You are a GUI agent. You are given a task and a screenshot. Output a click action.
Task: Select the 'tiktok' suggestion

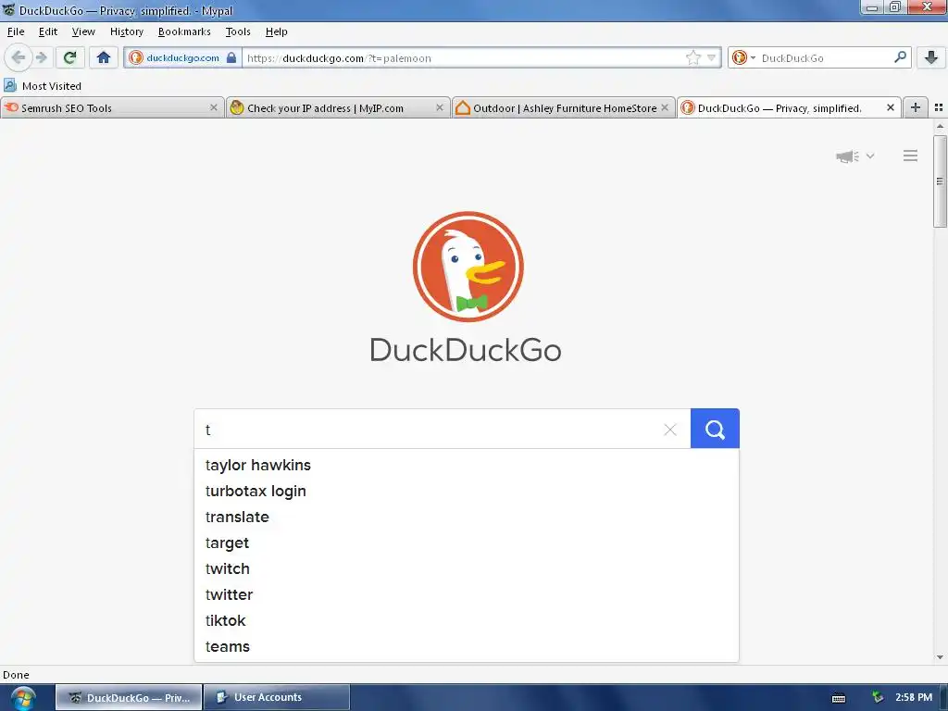[x=467, y=621]
